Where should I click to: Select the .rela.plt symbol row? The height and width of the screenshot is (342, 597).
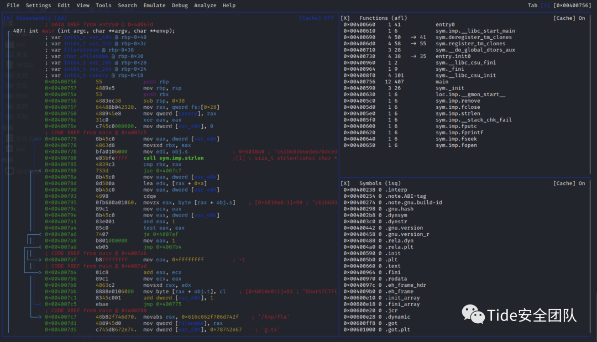pyautogui.click(x=379, y=247)
